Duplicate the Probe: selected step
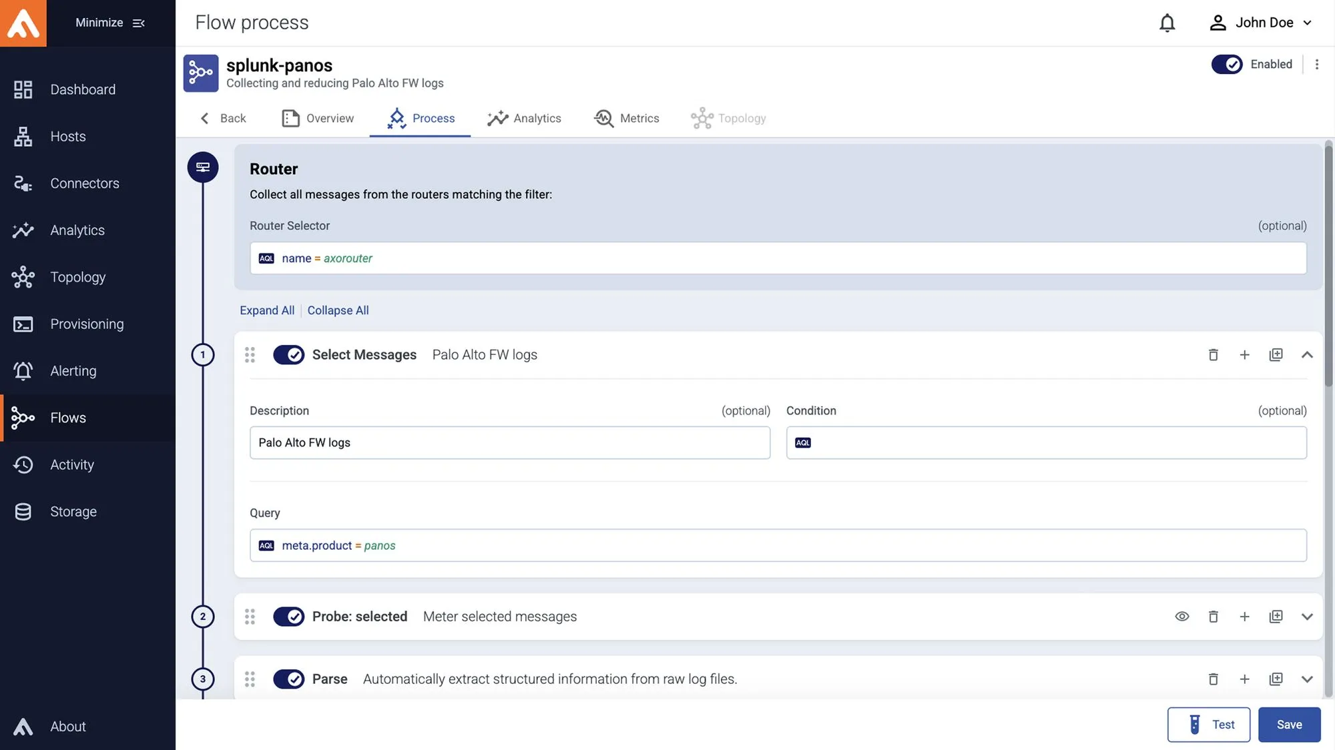This screenshot has width=1335, height=750. pyautogui.click(x=1276, y=617)
